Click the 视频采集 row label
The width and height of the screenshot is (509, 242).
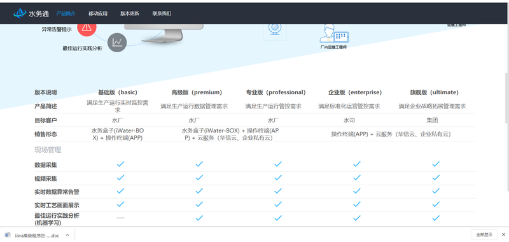coord(46,179)
